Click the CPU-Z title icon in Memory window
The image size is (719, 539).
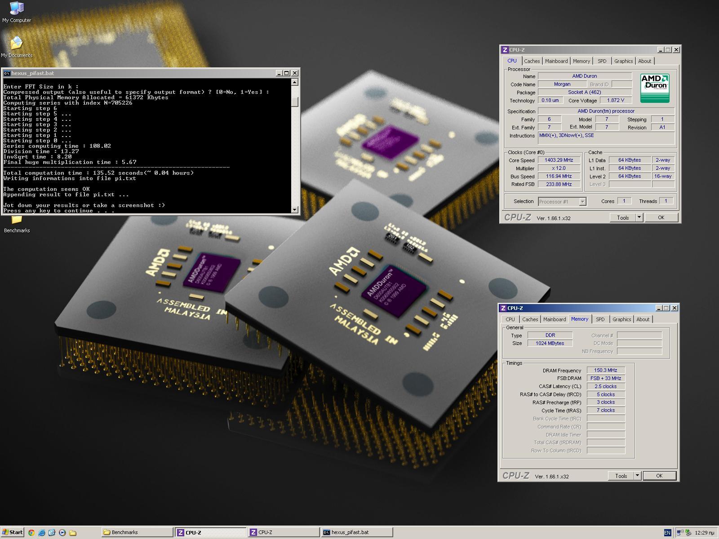[503, 308]
